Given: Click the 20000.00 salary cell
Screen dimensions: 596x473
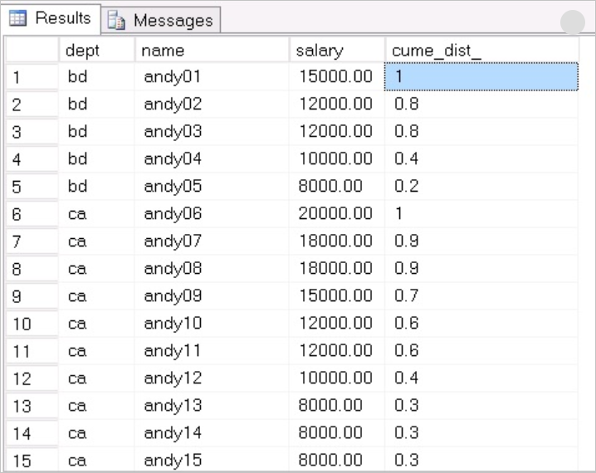Looking at the screenshot, I should 337,214.
